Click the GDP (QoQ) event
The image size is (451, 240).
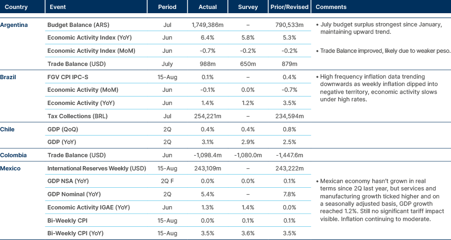pyautogui.click(x=63, y=129)
